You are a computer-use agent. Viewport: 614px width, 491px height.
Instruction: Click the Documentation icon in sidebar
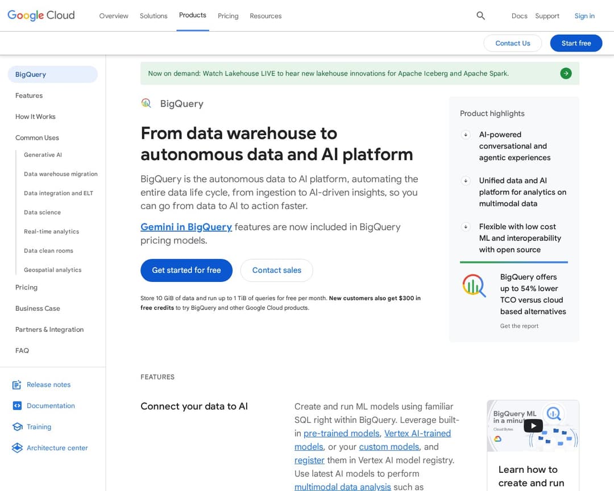[x=17, y=406]
